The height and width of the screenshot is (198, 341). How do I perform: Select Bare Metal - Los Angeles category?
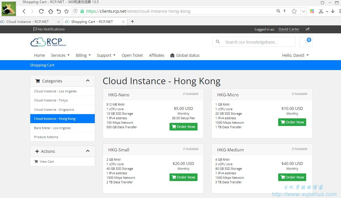click(x=63, y=128)
